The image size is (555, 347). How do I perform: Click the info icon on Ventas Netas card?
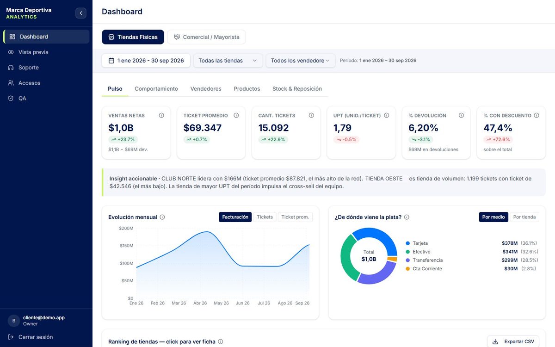(x=161, y=116)
